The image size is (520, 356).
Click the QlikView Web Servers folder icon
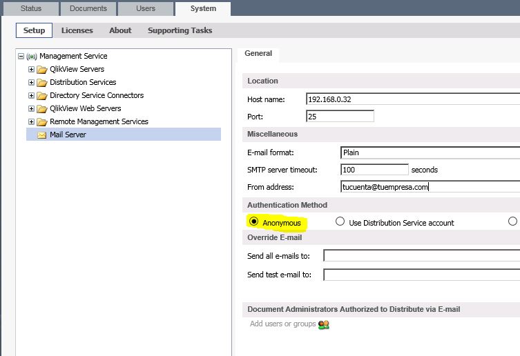42,109
